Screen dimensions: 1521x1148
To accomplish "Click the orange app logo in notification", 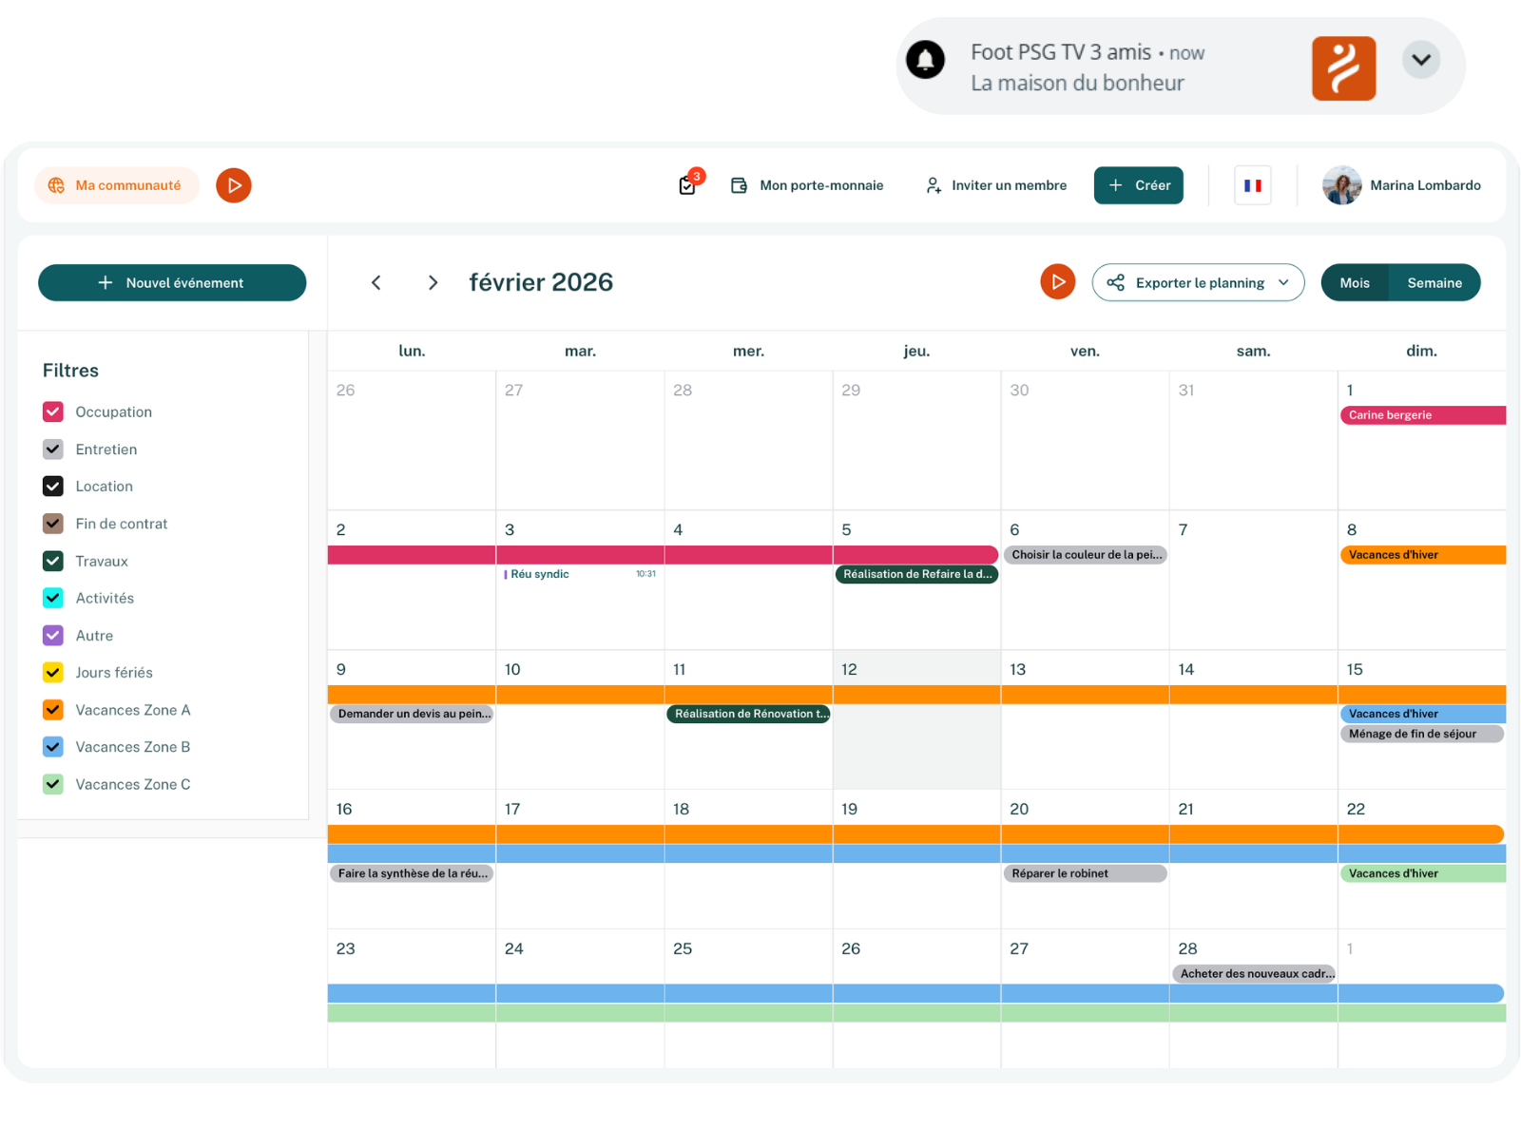I will [x=1343, y=68].
